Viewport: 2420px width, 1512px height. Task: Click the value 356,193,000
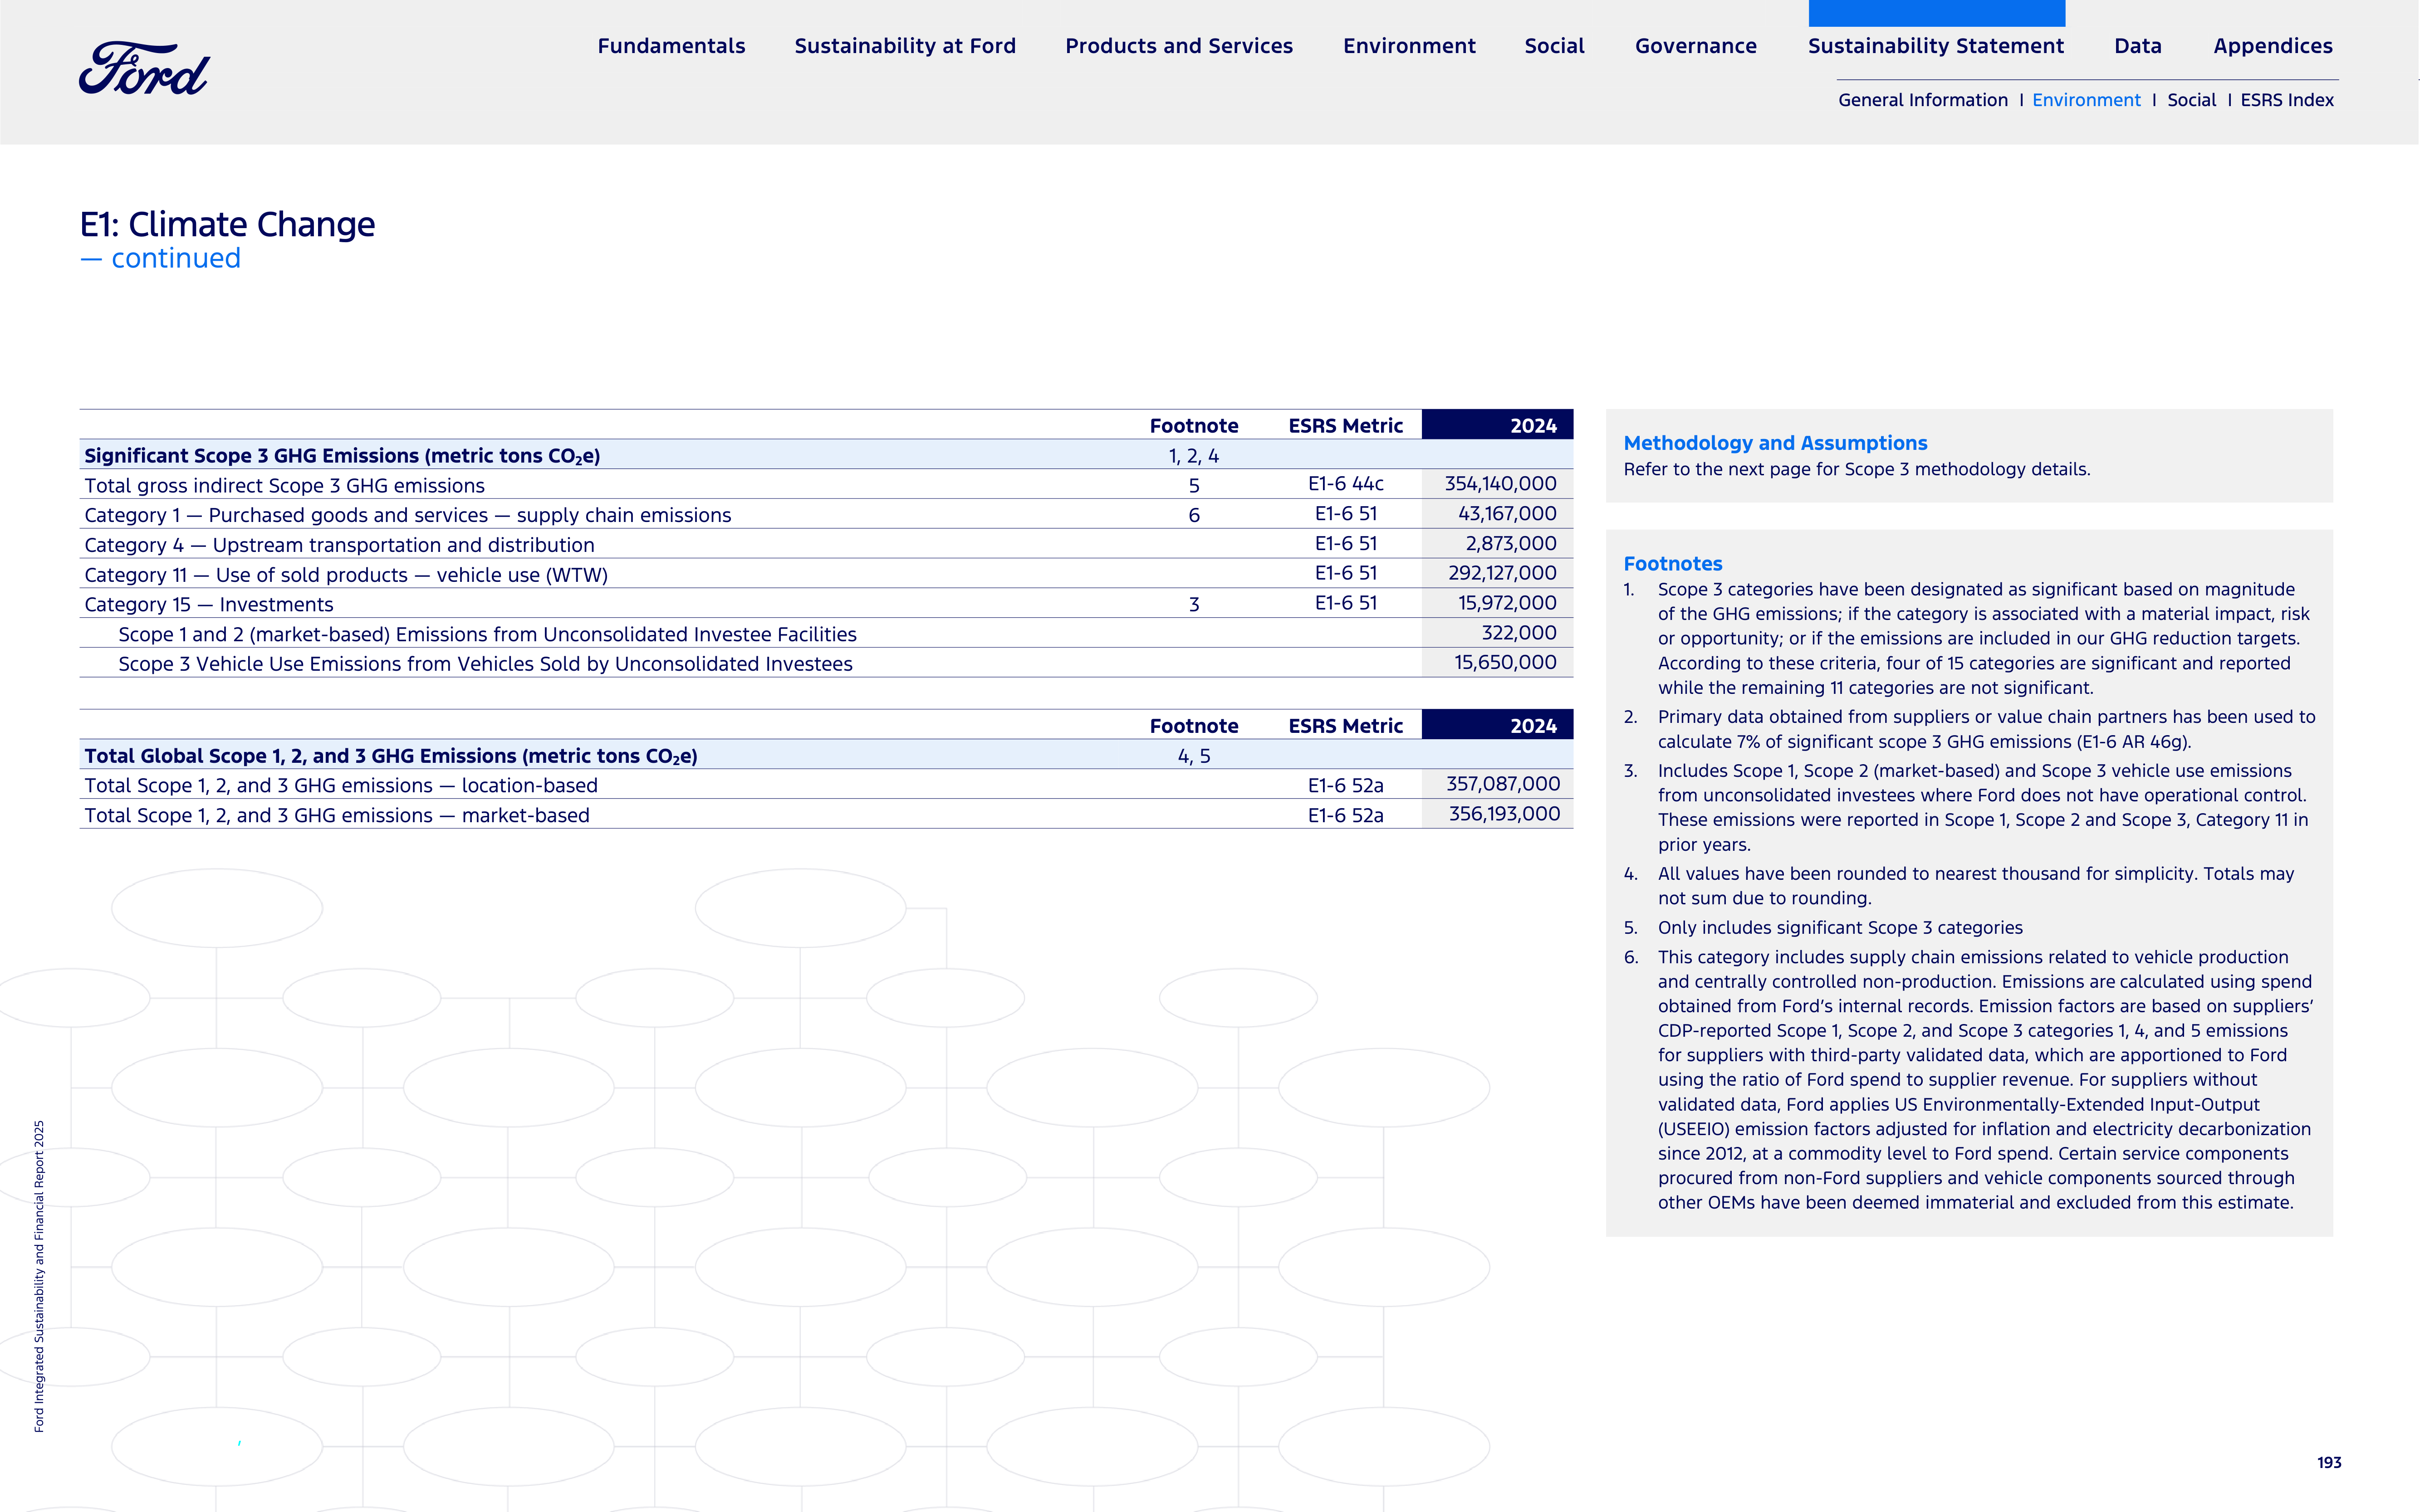[1504, 814]
